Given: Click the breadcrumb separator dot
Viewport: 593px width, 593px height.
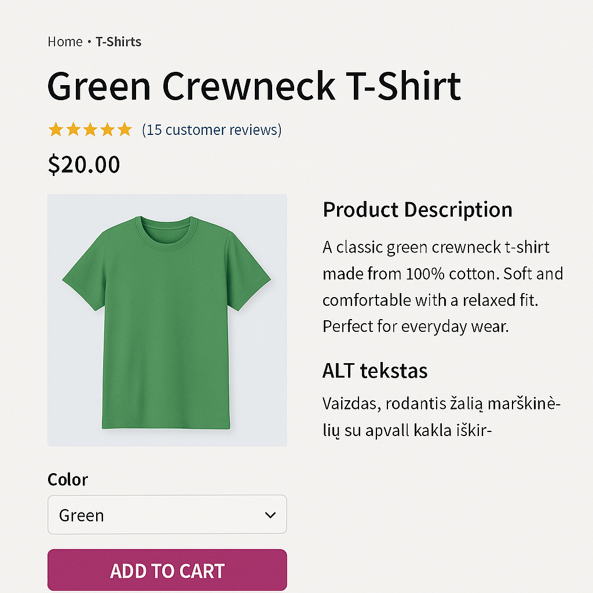Looking at the screenshot, I should pyautogui.click(x=89, y=41).
